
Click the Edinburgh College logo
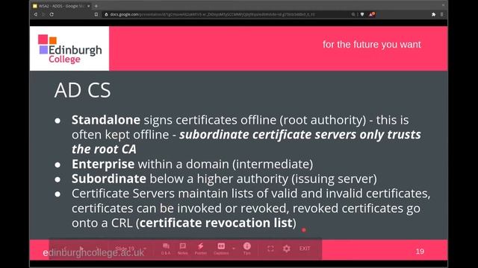[x=69, y=48]
